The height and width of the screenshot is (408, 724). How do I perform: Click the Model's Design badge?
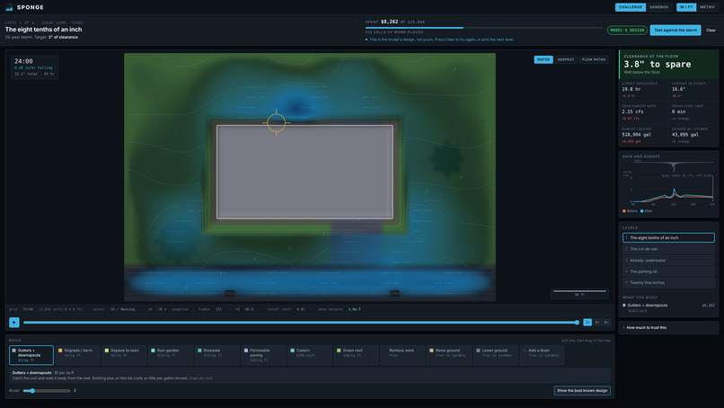pyautogui.click(x=627, y=30)
